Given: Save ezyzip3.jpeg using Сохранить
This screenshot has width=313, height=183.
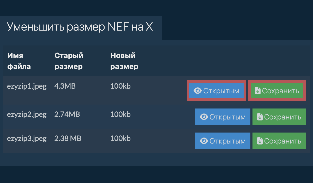Looking at the screenshot, I should [x=279, y=141].
